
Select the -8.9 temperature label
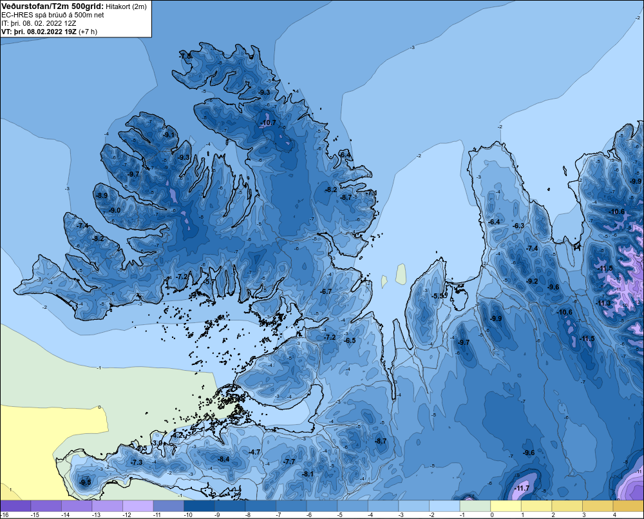pyautogui.click(x=102, y=195)
